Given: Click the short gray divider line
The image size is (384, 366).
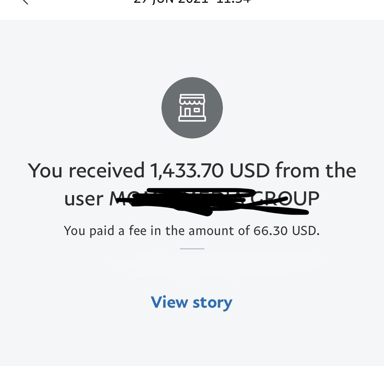Looking at the screenshot, I should click(x=192, y=249).
